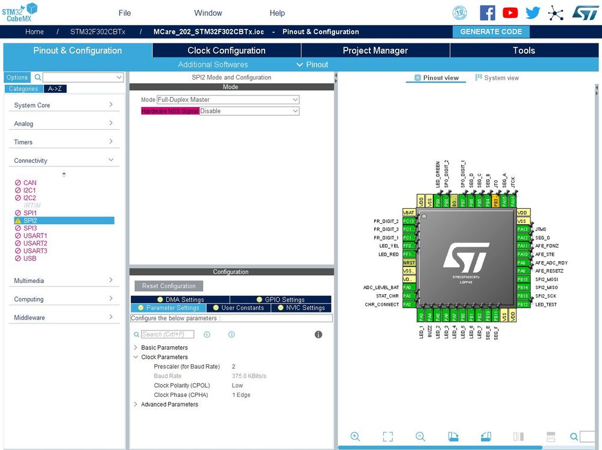Click the pinout search magnifier icon
The width and height of the screenshot is (602, 450).
pyautogui.click(x=574, y=437)
